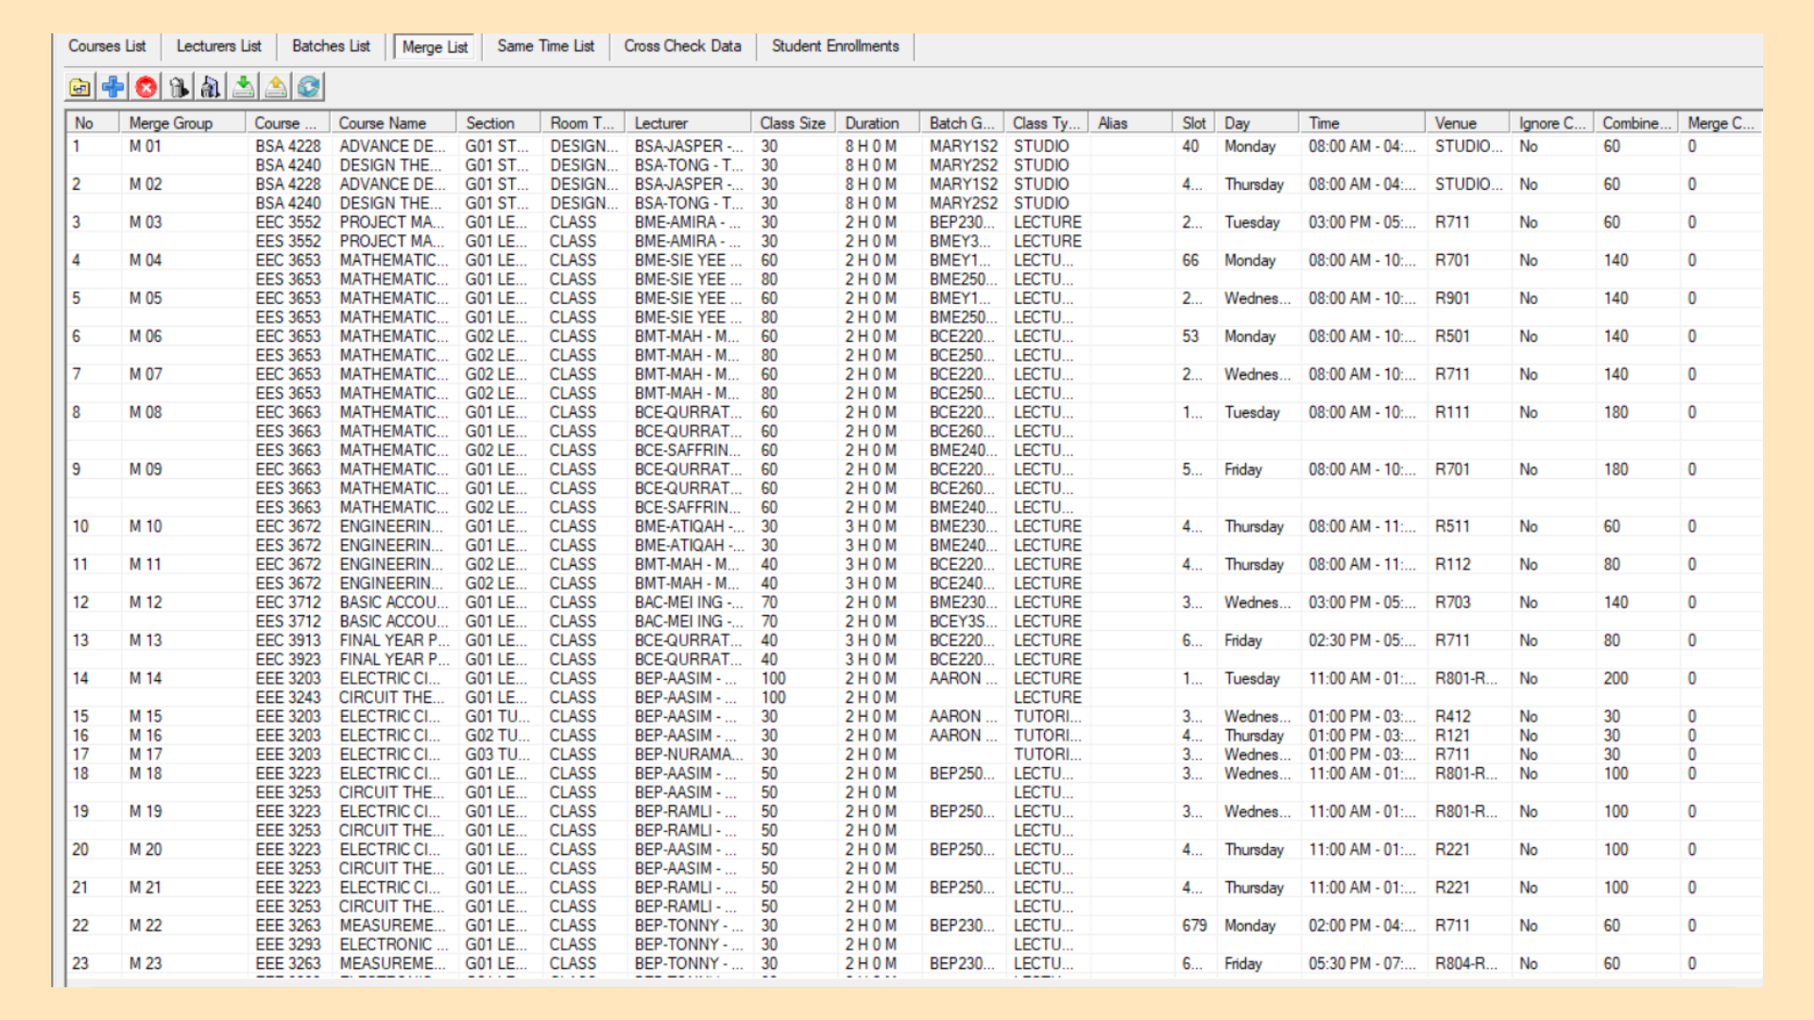This screenshot has height=1020, width=1814.
Task: Click the Time column header
Action: [1362, 123]
